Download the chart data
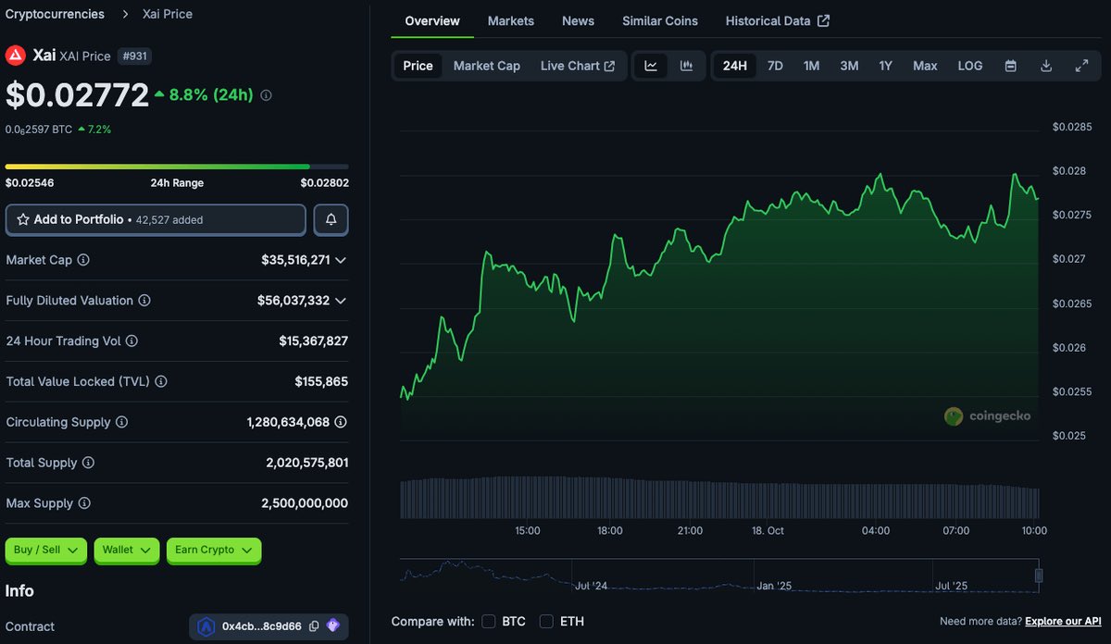This screenshot has height=644, width=1111. (1046, 66)
